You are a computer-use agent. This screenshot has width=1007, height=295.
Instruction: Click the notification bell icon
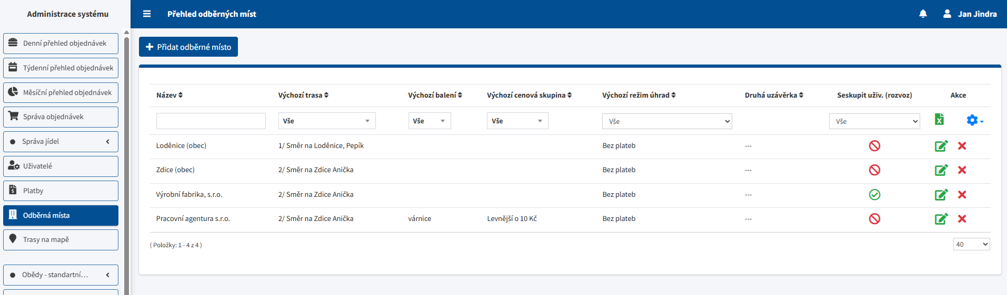coord(923,14)
